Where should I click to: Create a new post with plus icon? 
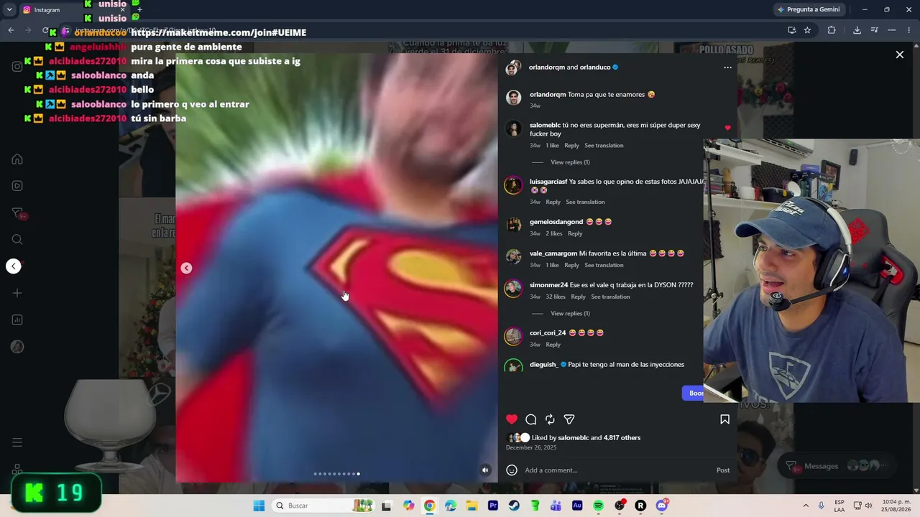click(x=17, y=293)
